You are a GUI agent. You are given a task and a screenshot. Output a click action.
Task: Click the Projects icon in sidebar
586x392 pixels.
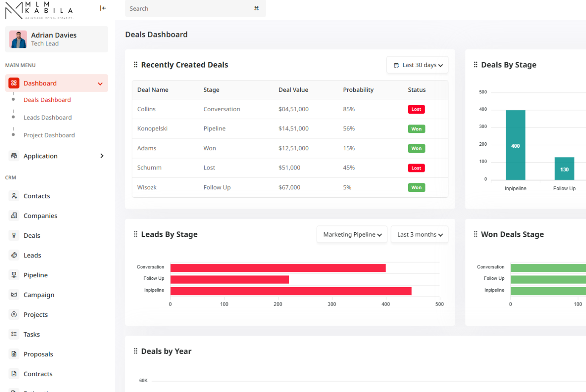tap(14, 314)
